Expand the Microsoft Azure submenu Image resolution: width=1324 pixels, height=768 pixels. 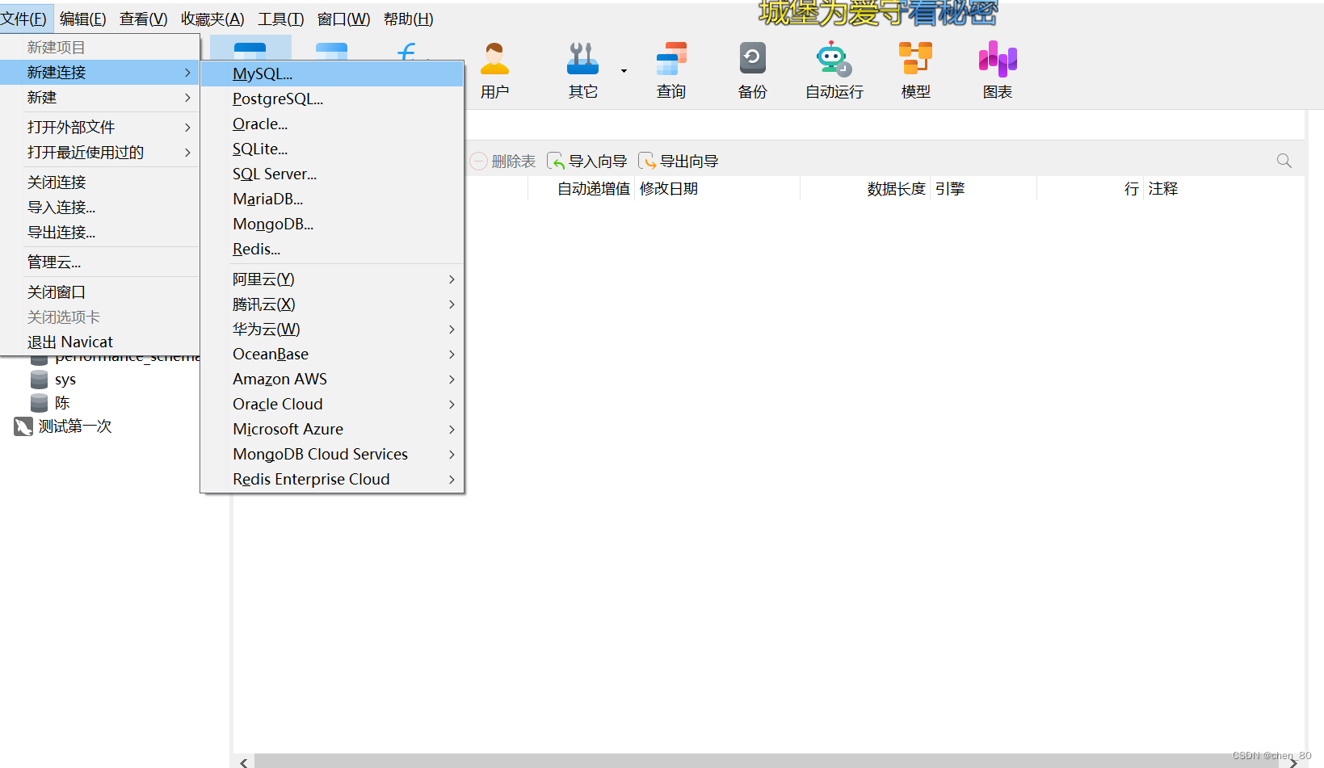point(452,429)
